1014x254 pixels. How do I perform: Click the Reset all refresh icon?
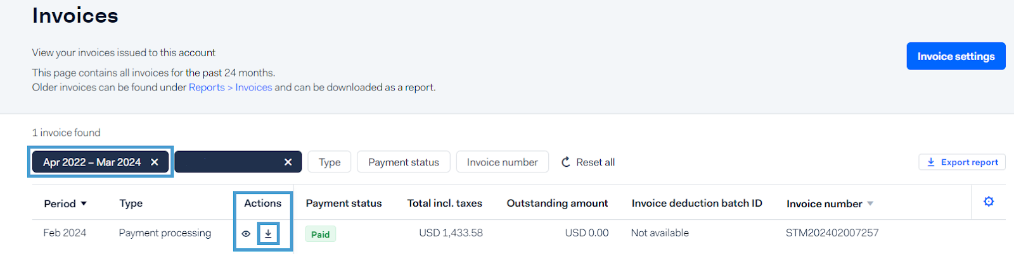(x=566, y=162)
